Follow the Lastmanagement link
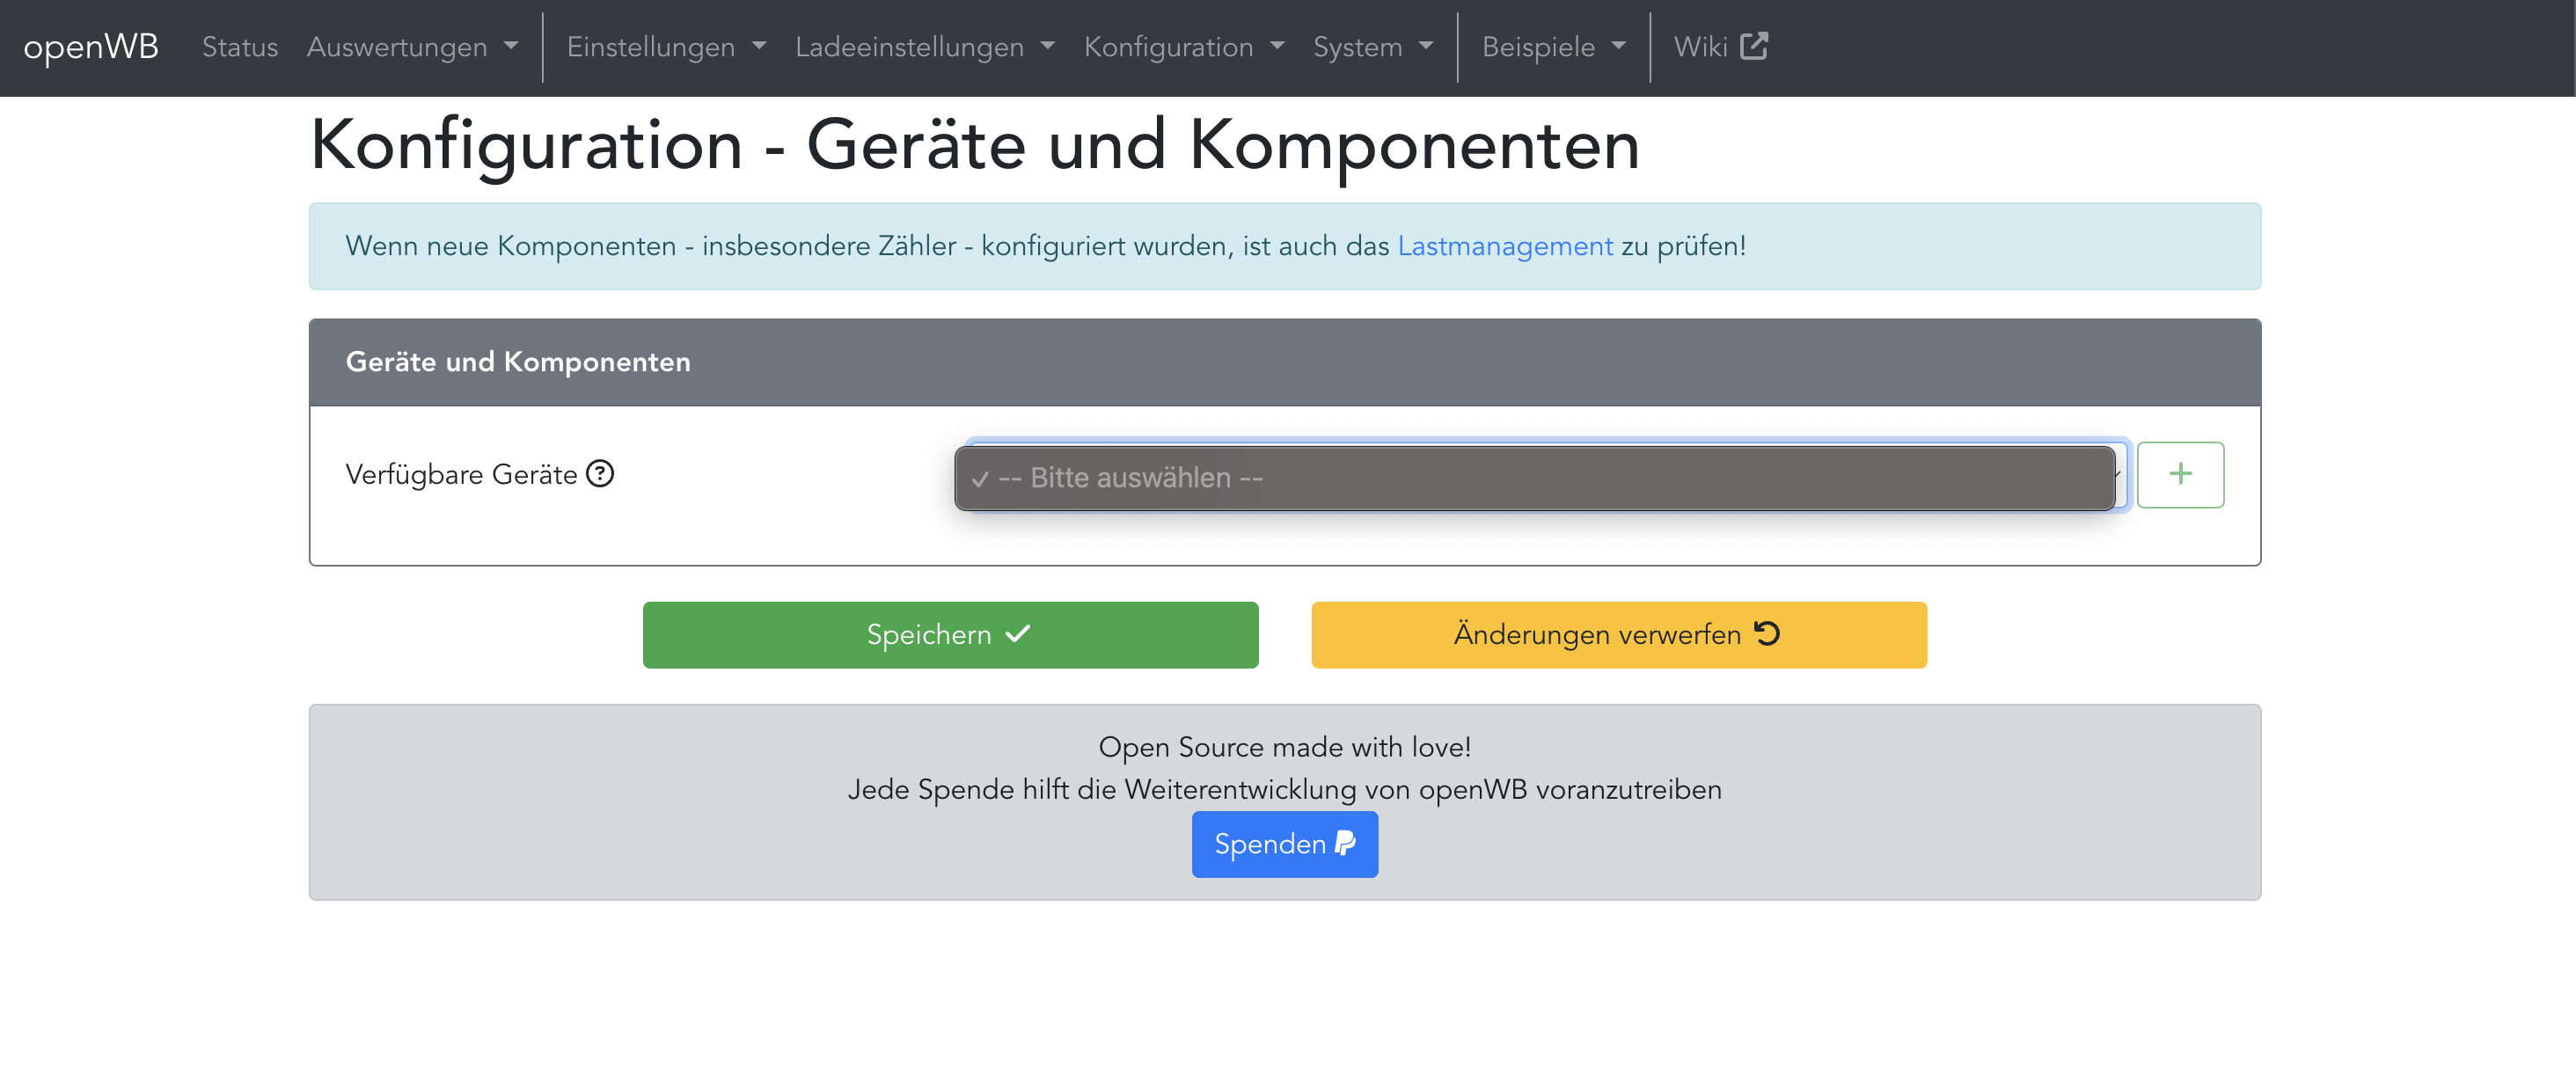 click(1504, 246)
